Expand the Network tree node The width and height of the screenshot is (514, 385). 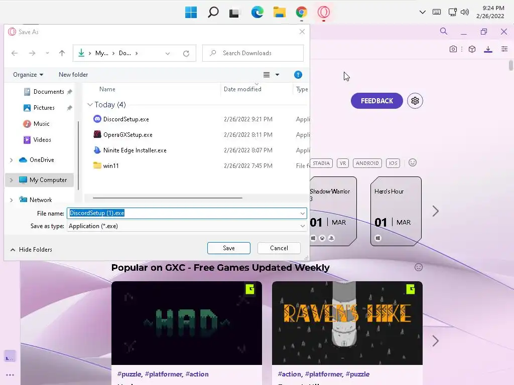click(12, 200)
